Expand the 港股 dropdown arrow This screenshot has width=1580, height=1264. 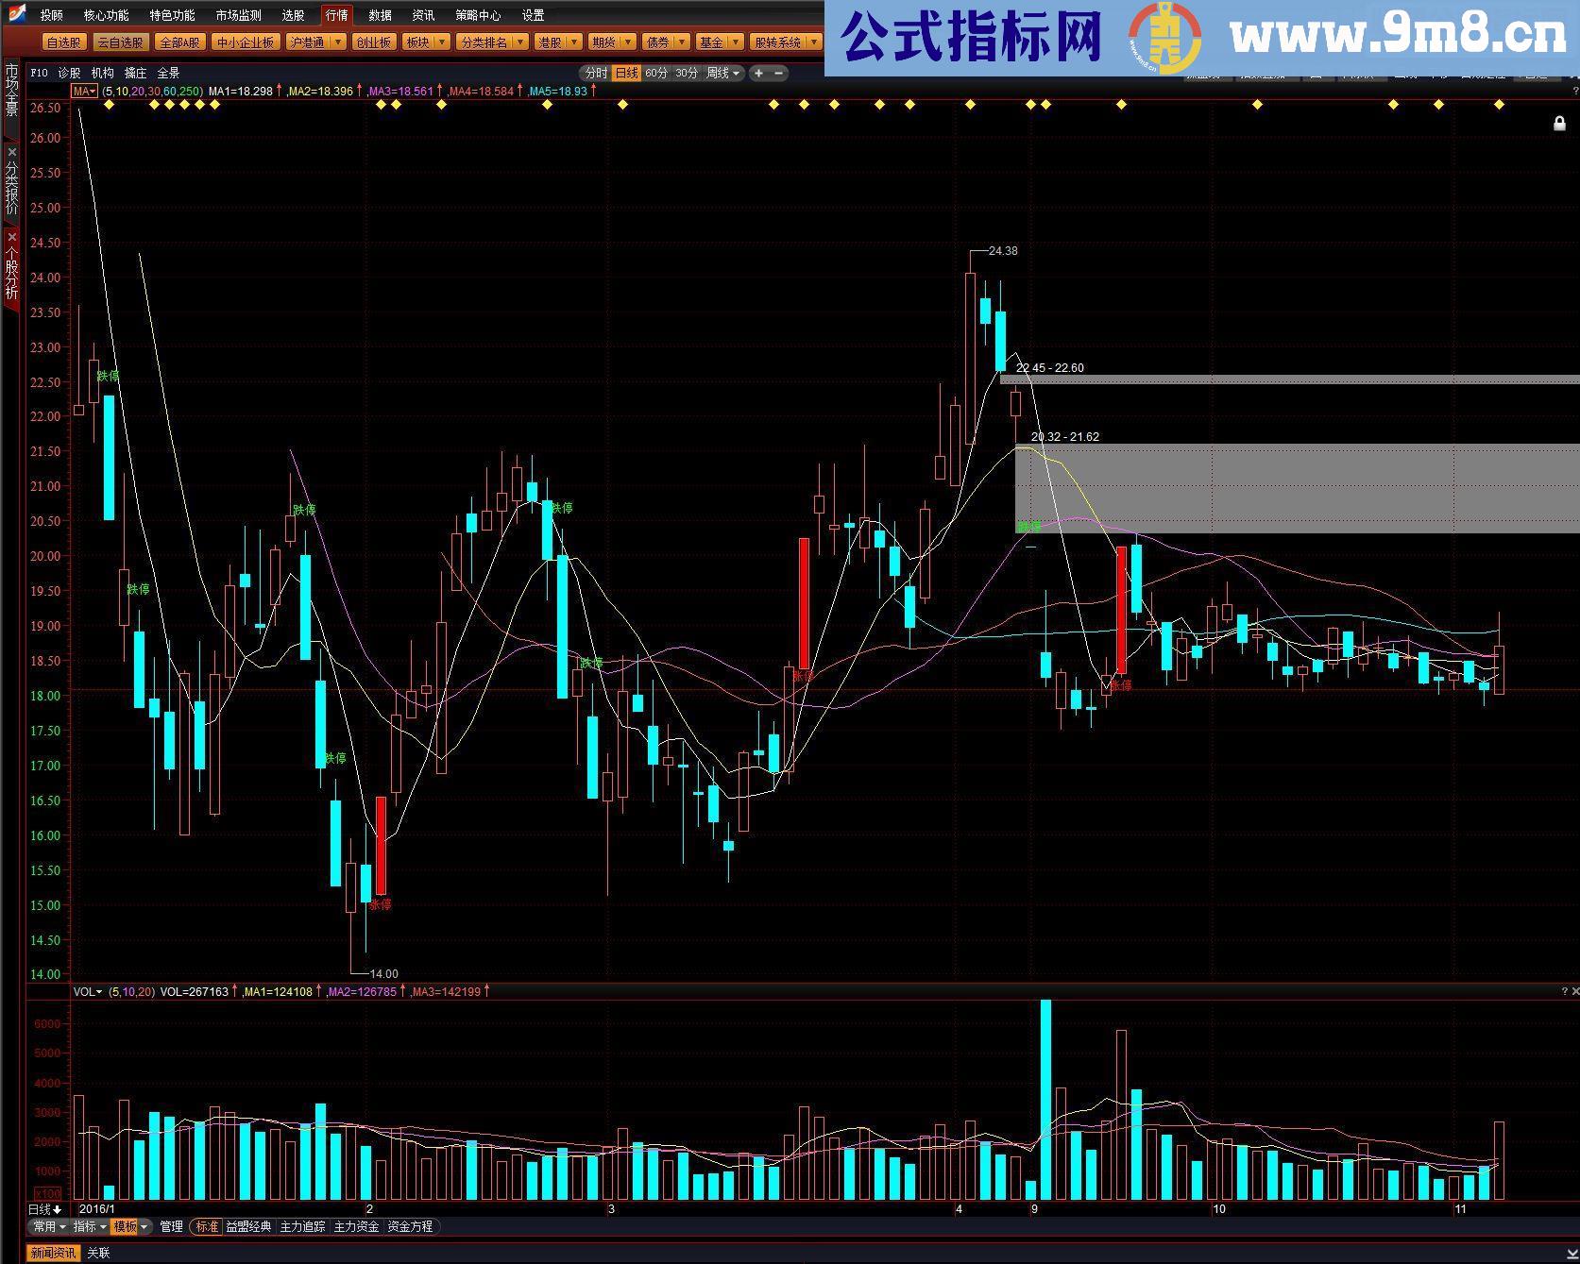[573, 42]
